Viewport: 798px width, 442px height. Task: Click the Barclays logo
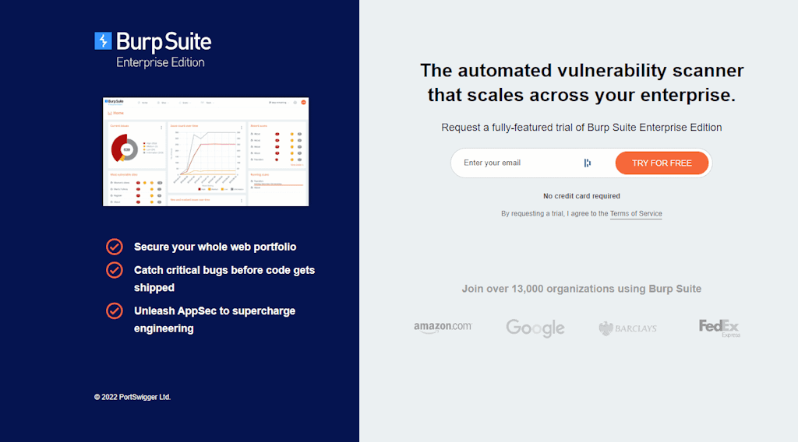[x=627, y=328]
